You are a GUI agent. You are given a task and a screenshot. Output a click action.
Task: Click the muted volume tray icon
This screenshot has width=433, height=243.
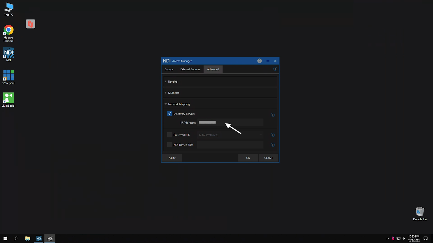pyautogui.click(x=404, y=238)
